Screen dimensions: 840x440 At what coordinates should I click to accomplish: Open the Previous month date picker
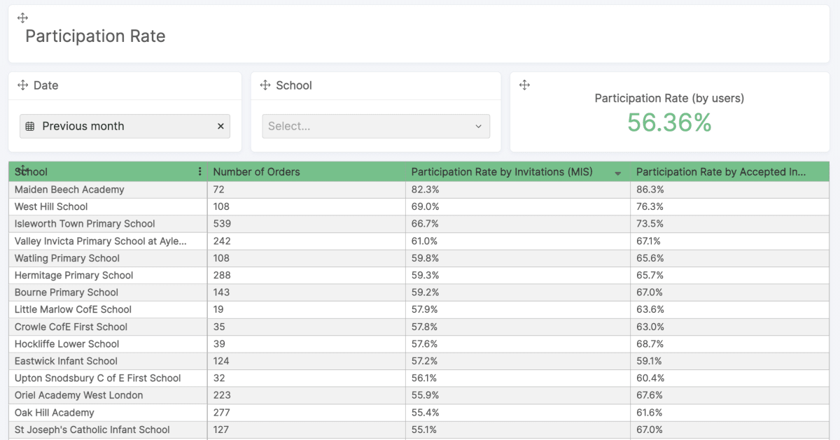point(119,127)
